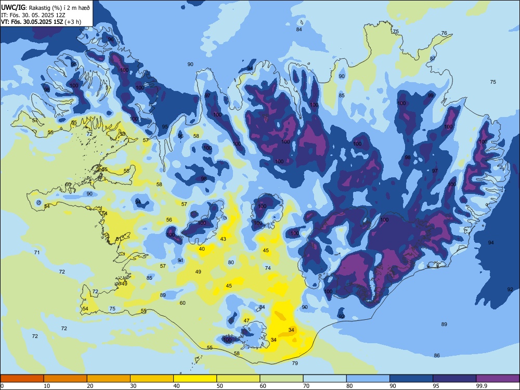Click the pale yellow 50–60 legend swatch
The height and width of the screenshot is (390, 520).
coord(239,379)
